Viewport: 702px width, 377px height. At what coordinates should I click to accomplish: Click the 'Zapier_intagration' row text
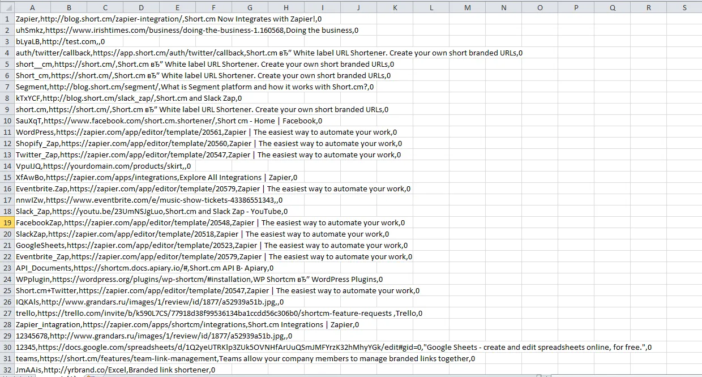tap(187, 324)
